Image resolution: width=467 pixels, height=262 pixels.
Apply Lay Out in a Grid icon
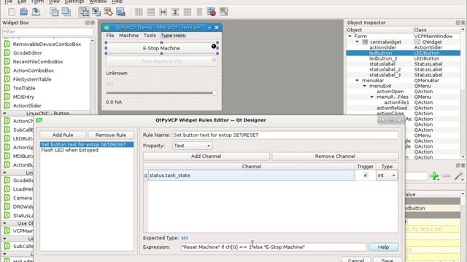188,12
